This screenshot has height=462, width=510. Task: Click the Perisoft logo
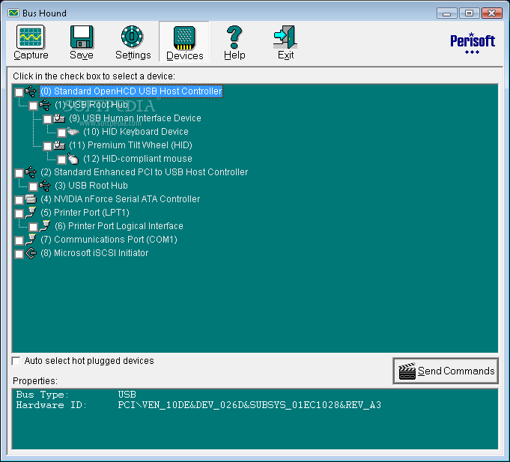pos(473,43)
